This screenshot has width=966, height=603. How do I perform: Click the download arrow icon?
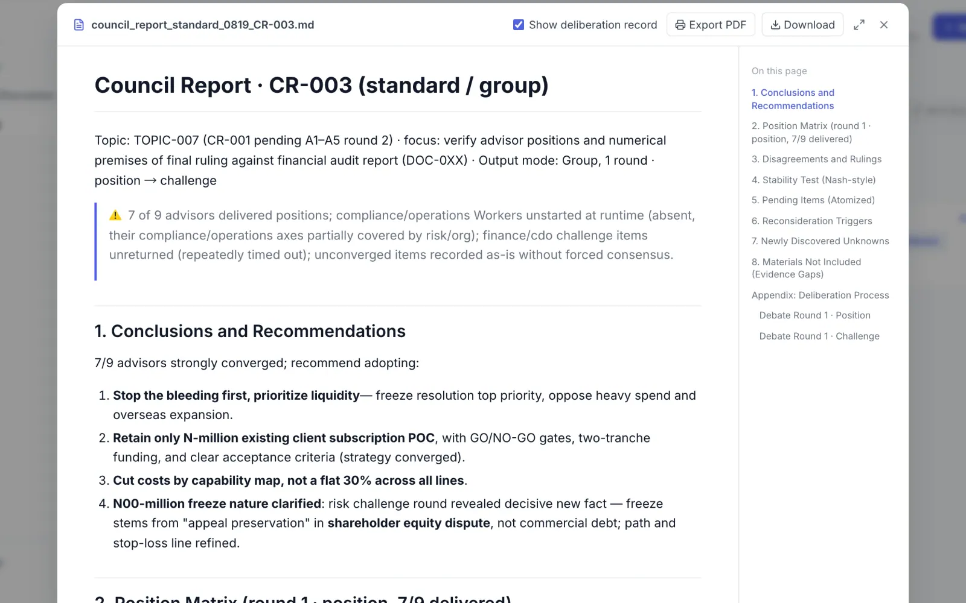tap(775, 25)
